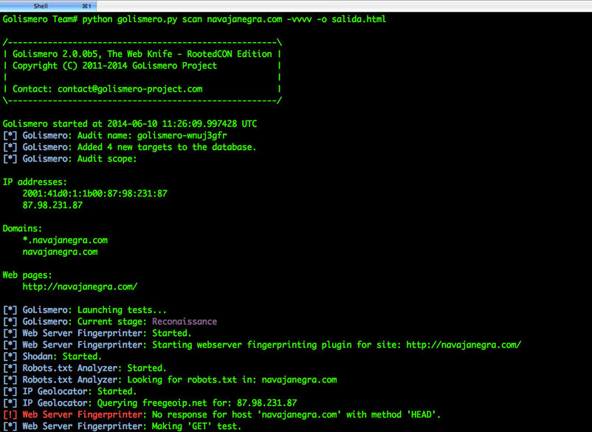Viewport: 592px width, 432px height.
Task: Click the purple 'Reconaissance' stage text
Action: 185,322
